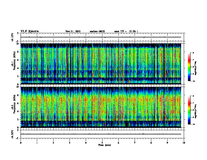Click inside the ch.1 spectrogram panel
The image size is (207, 160).
tap(101, 64)
